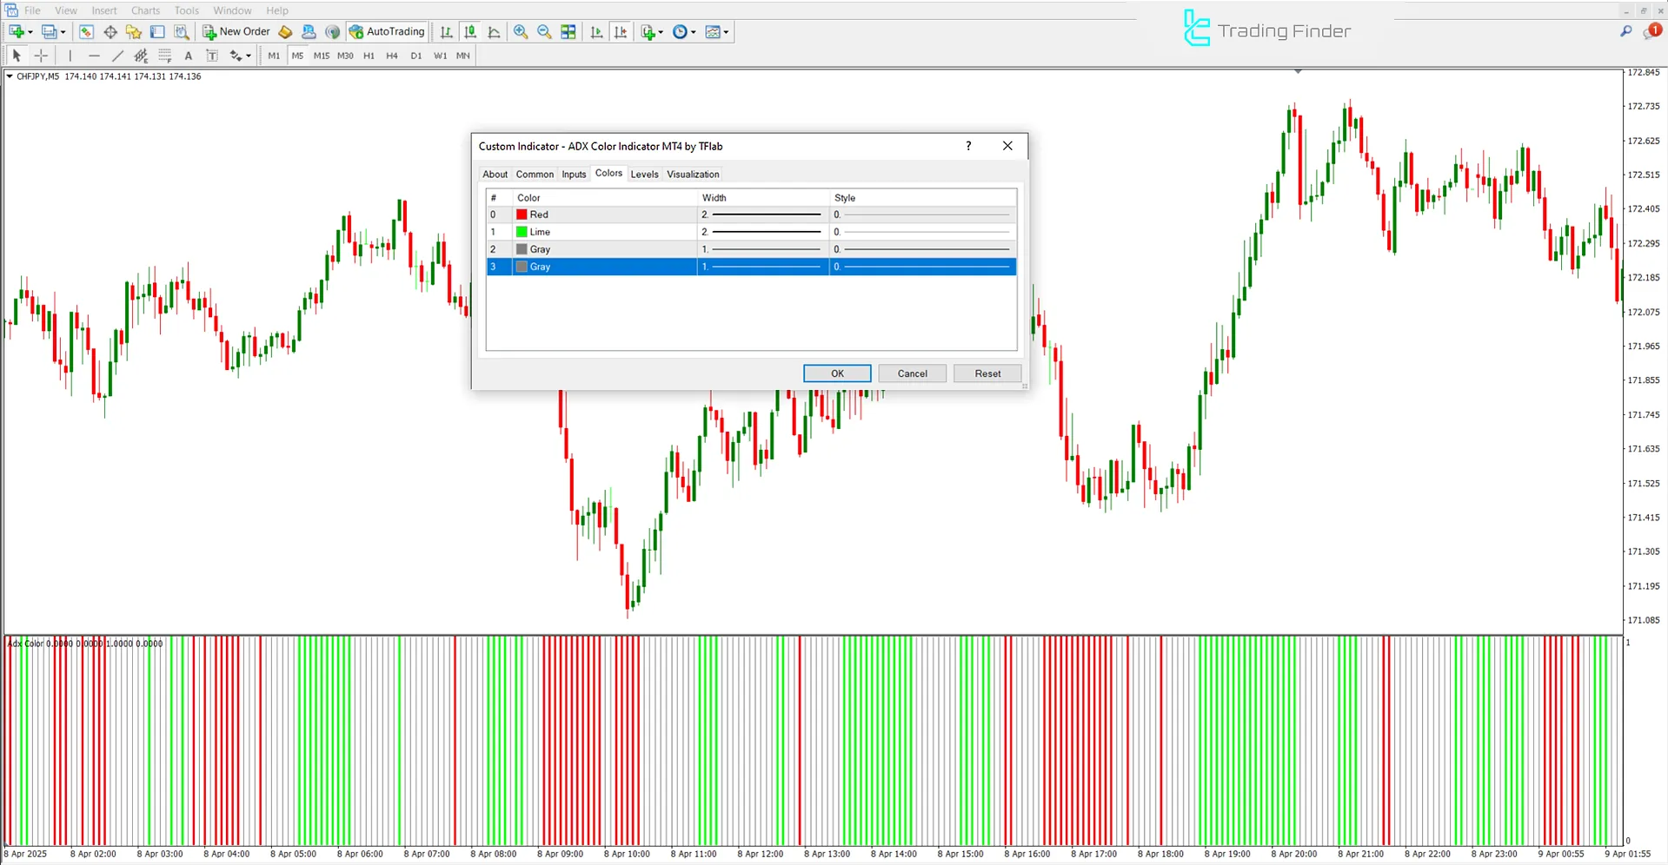The image size is (1668, 865).
Task: Select the Trendline drawing tool
Action: pos(118,55)
